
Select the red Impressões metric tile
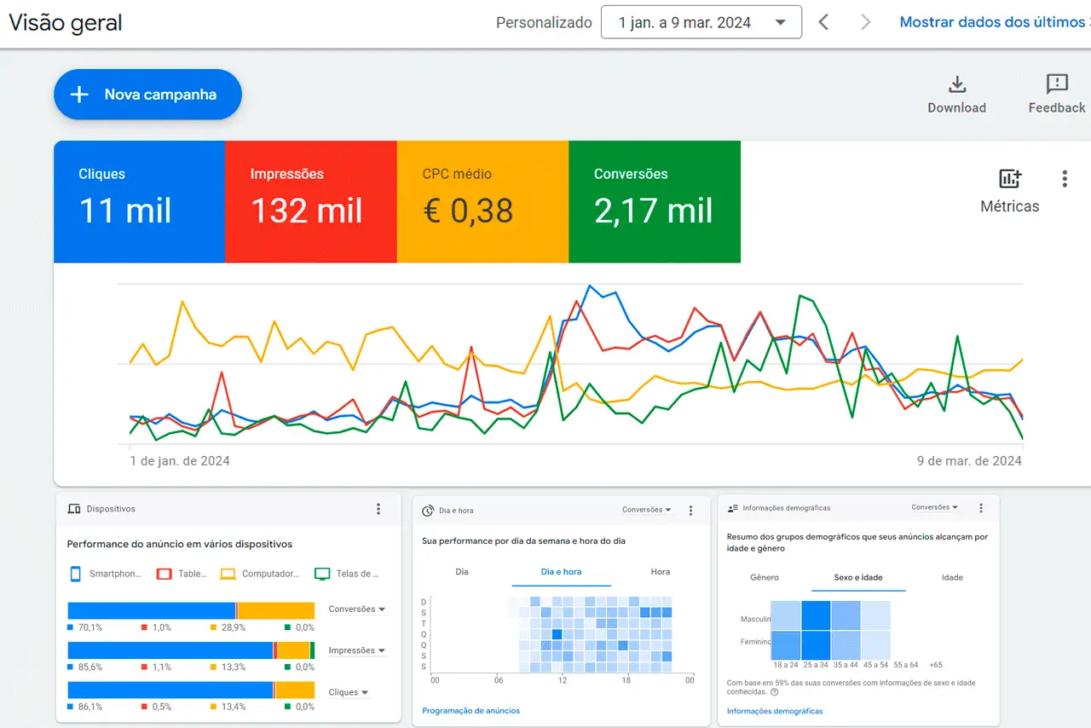(x=311, y=202)
